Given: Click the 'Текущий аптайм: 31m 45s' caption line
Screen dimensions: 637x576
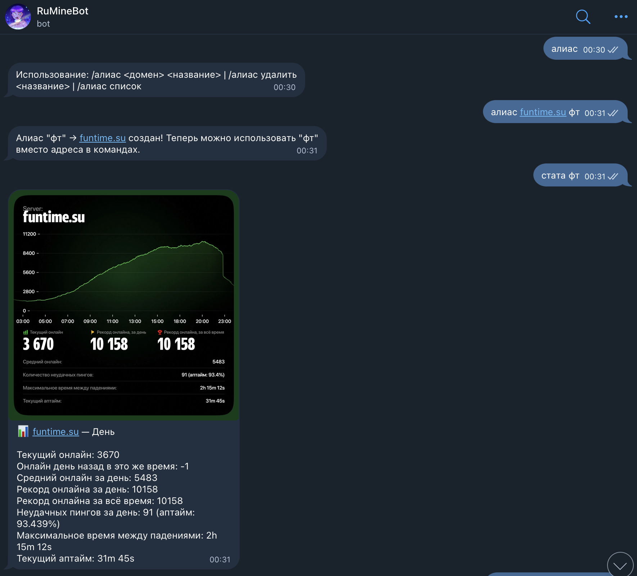Looking at the screenshot, I should tap(76, 558).
